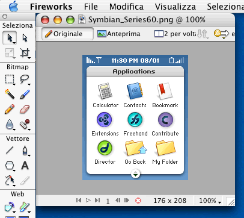Select the Scale tool
Screen dimensions: 244x218
(x=10, y=53)
